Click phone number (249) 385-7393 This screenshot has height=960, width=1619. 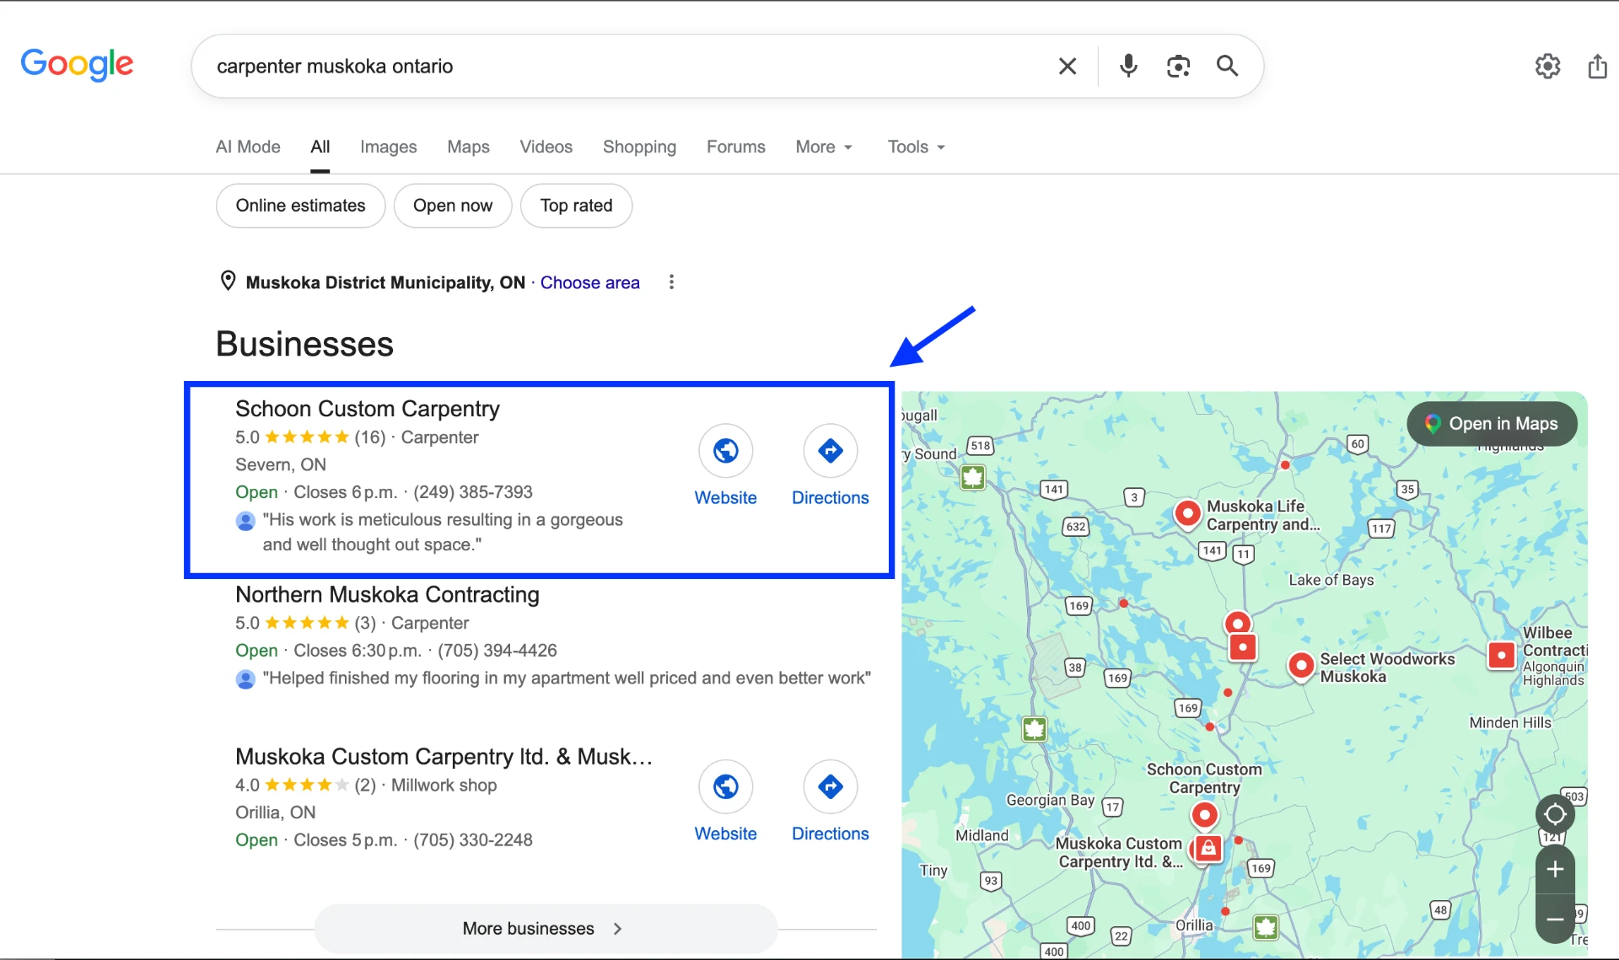click(x=472, y=492)
